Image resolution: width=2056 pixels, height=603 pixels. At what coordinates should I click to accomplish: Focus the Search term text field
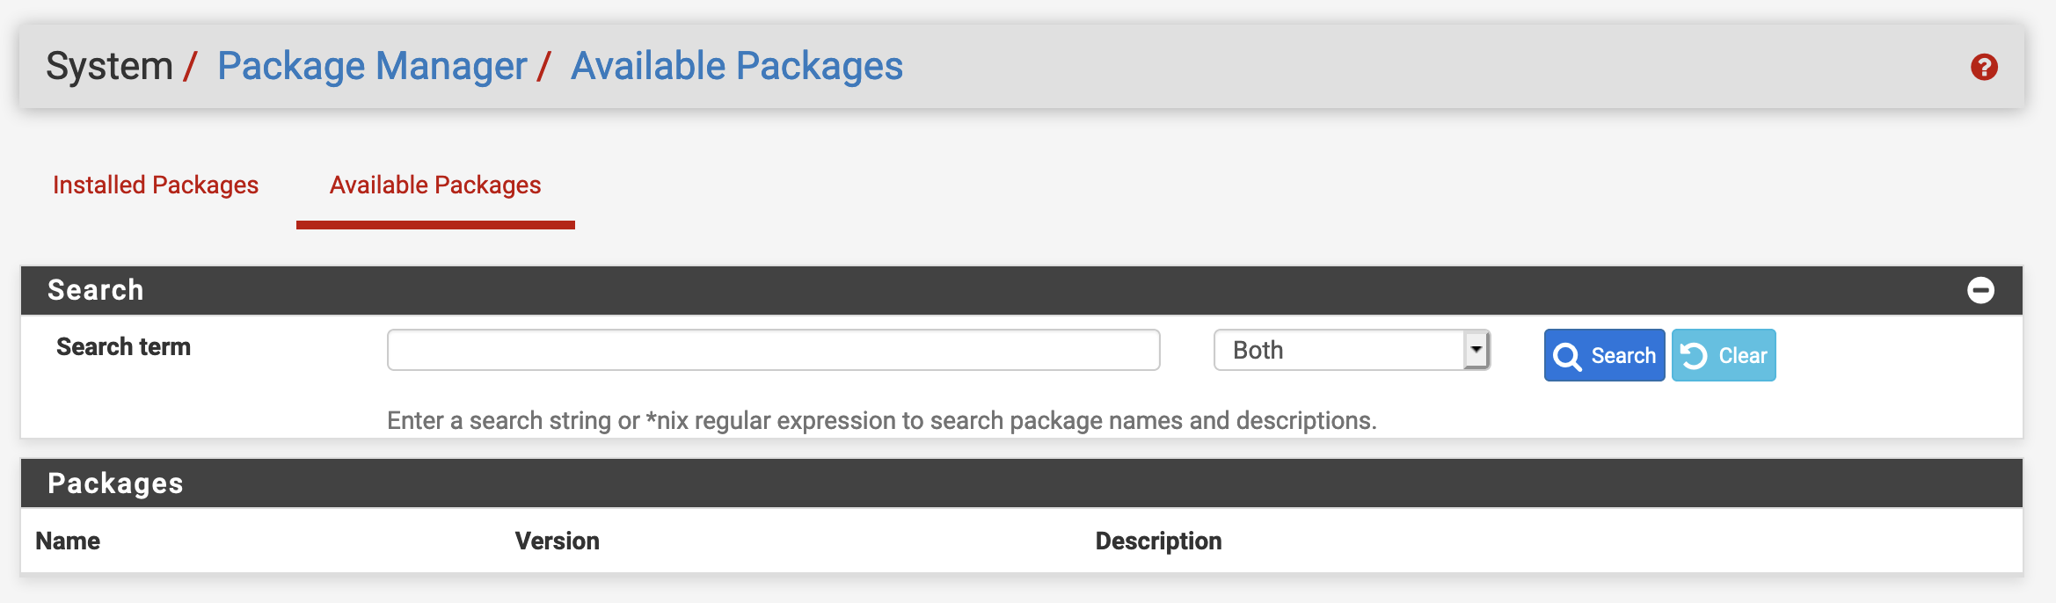pos(773,350)
